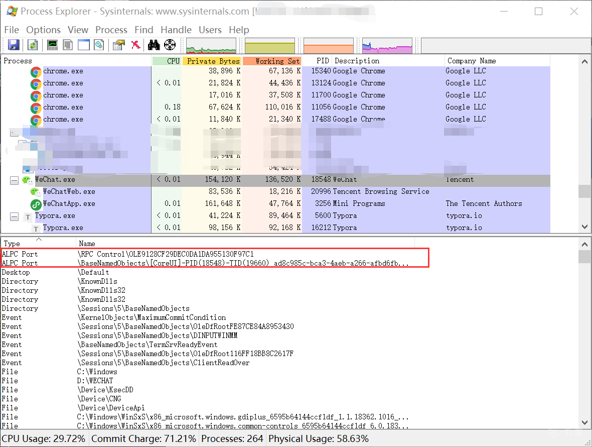The height and width of the screenshot is (447, 592).
Task: Sort by the Working Set column header
Action: [x=272, y=61]
